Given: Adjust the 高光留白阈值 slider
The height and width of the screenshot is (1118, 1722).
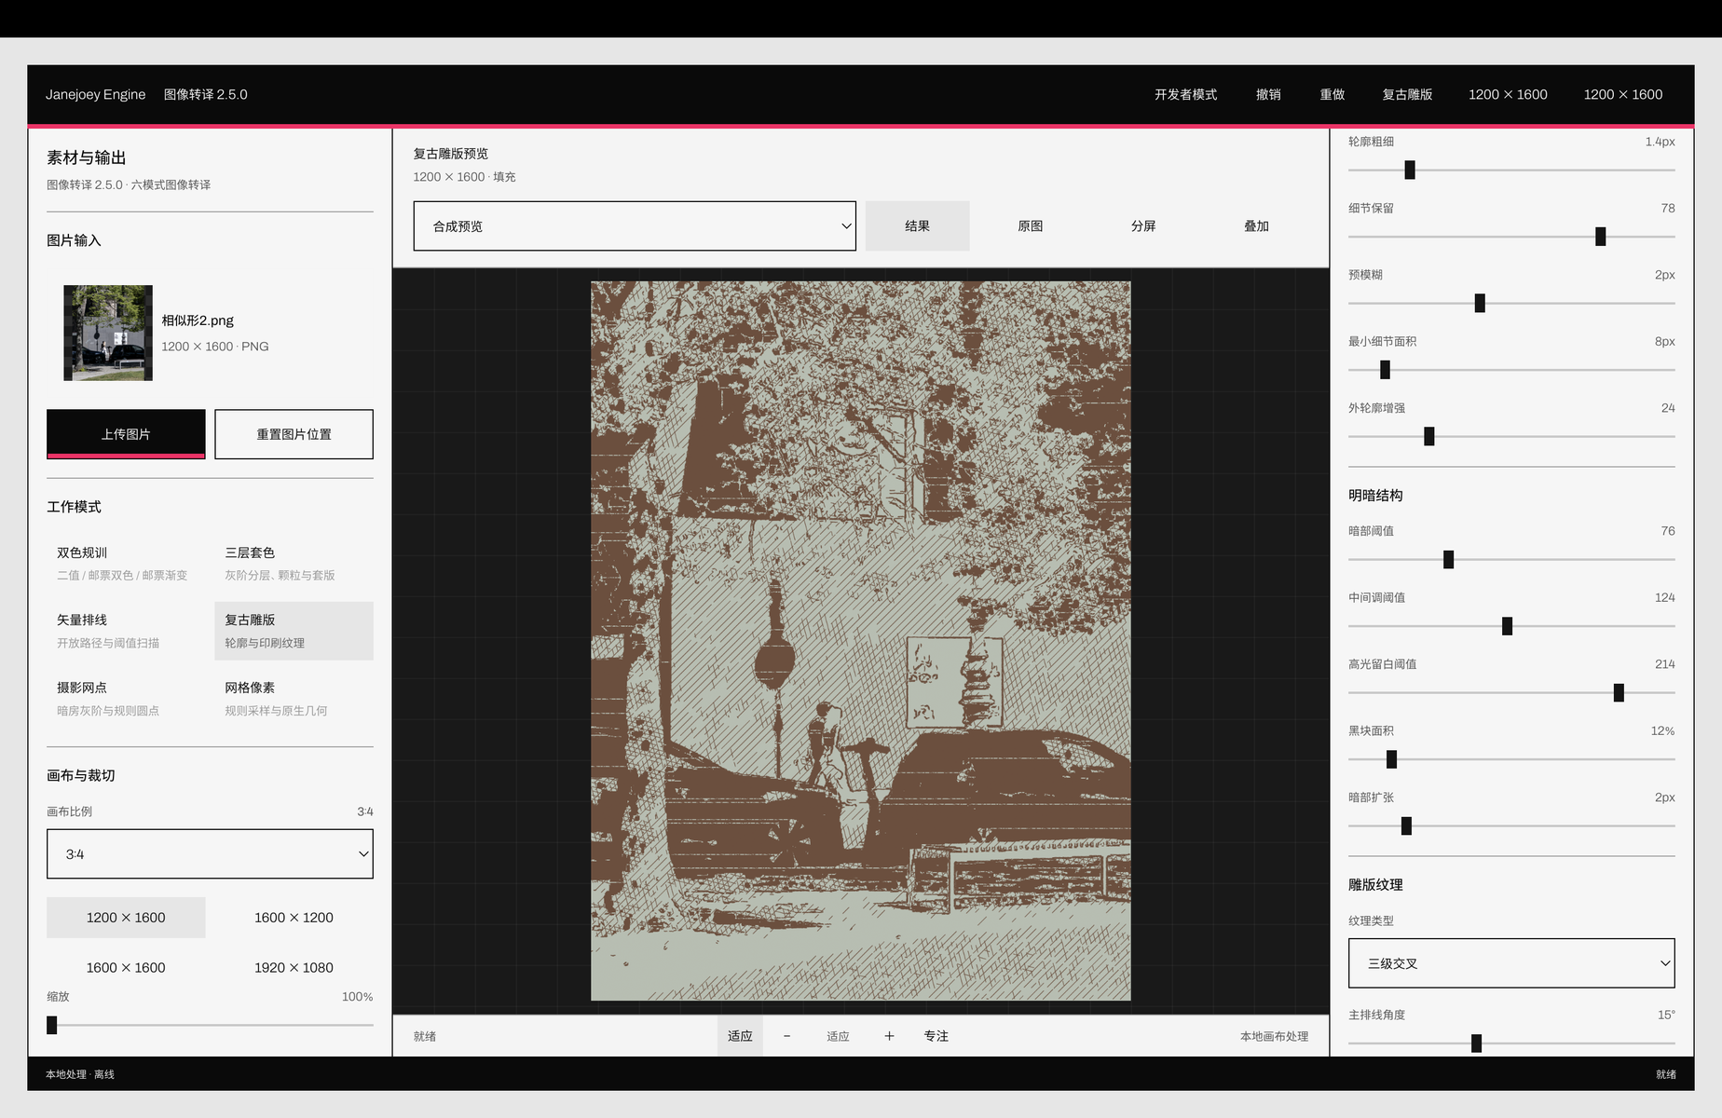Looking at the screenshot, I should (1511, 692).
